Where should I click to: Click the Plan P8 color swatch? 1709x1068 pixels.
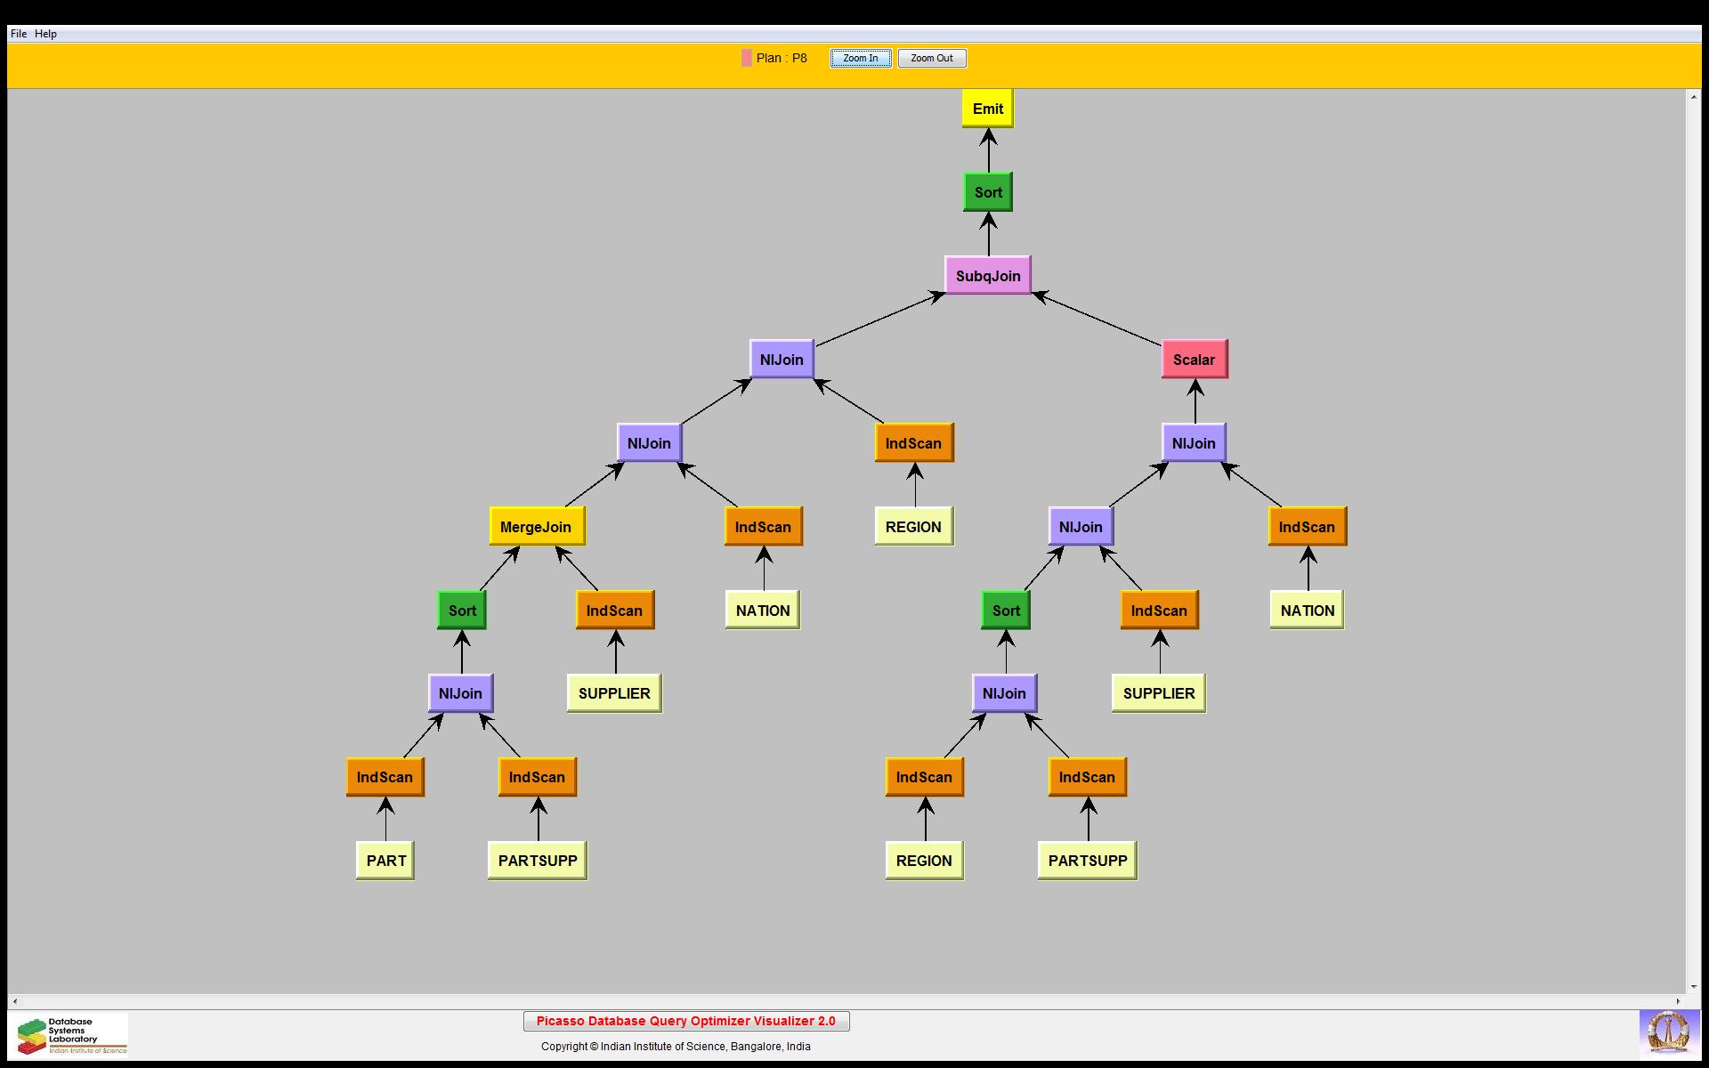[x=746, y=58]
